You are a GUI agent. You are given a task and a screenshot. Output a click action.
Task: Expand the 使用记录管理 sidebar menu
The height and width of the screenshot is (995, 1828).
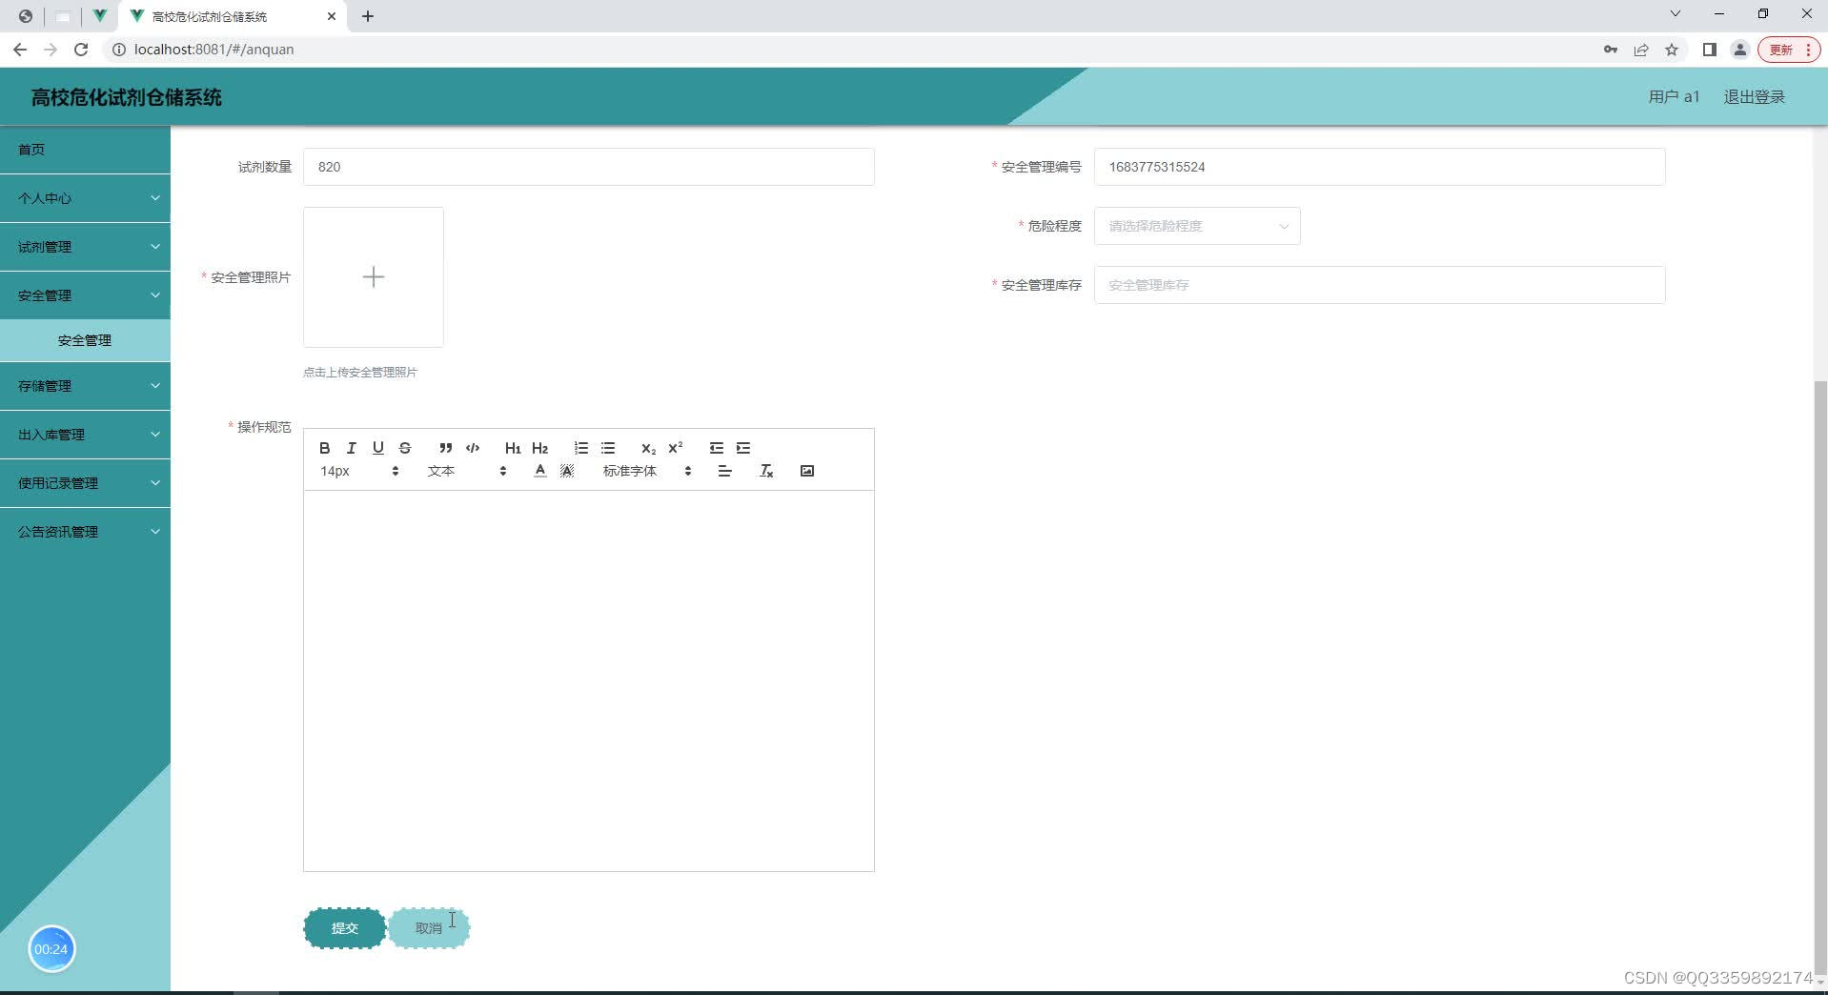(85, 483)
